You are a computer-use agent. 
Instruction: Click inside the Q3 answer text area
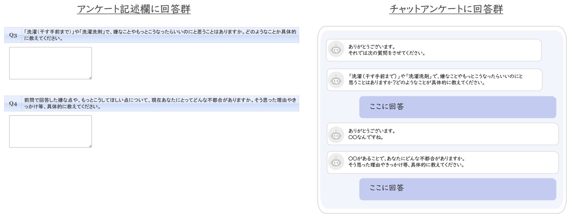point(50,63)
